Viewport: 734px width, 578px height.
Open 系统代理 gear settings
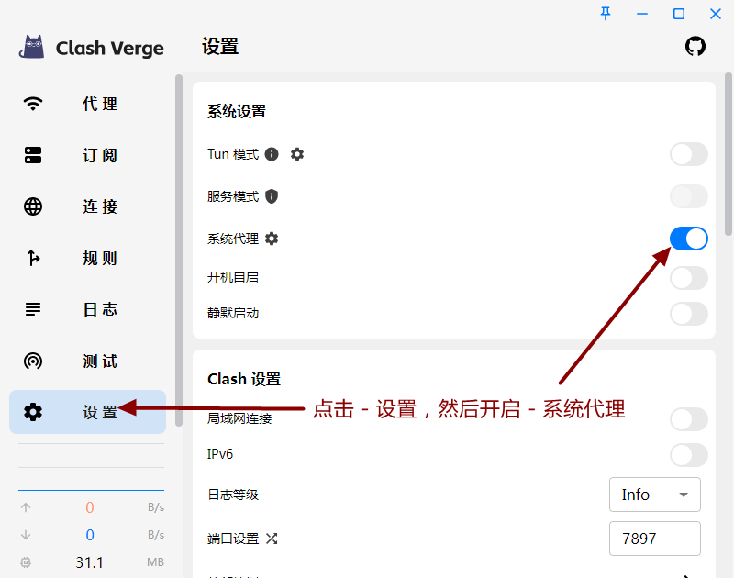(x=272, y=239)
